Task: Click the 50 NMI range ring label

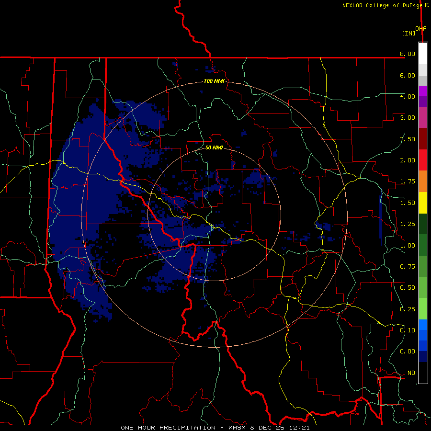Action: point(214,147)
